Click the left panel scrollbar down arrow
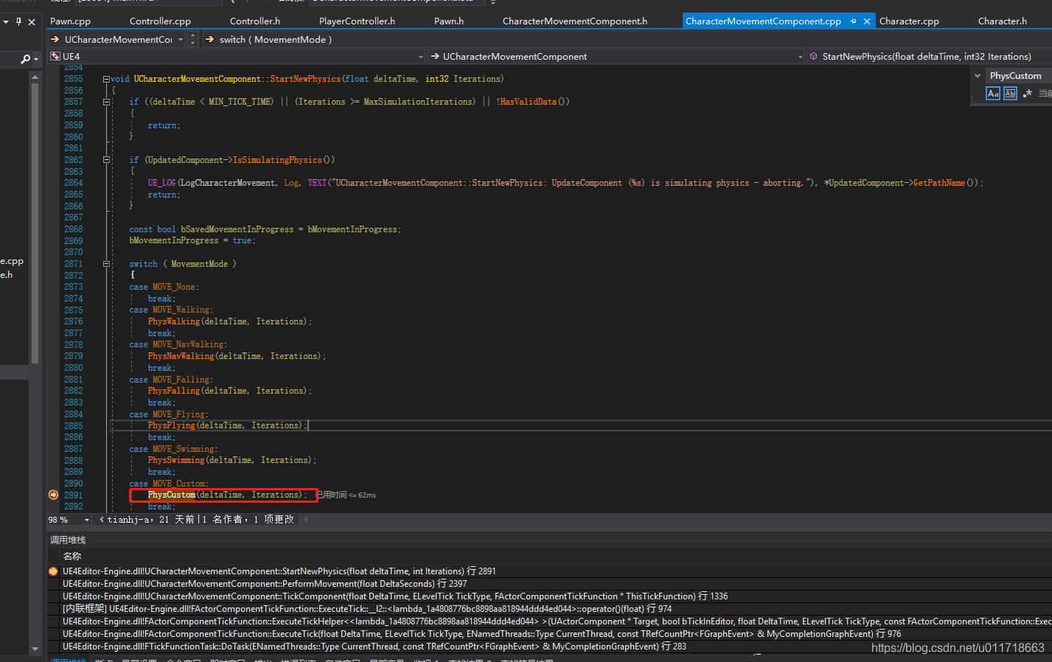This screenshot has height=662, width=1052. click(35, 649)
